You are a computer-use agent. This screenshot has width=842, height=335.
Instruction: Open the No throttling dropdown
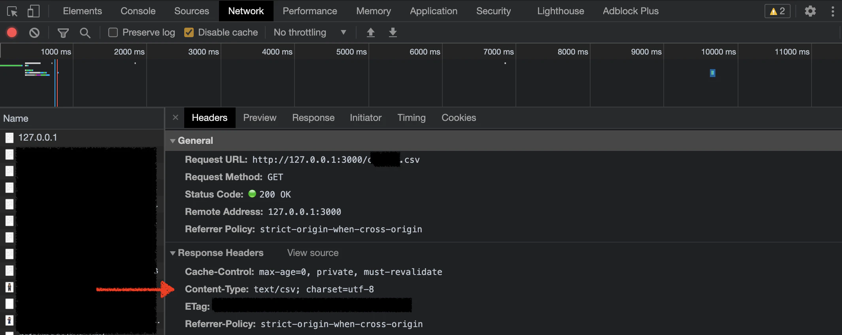(310, 32)
